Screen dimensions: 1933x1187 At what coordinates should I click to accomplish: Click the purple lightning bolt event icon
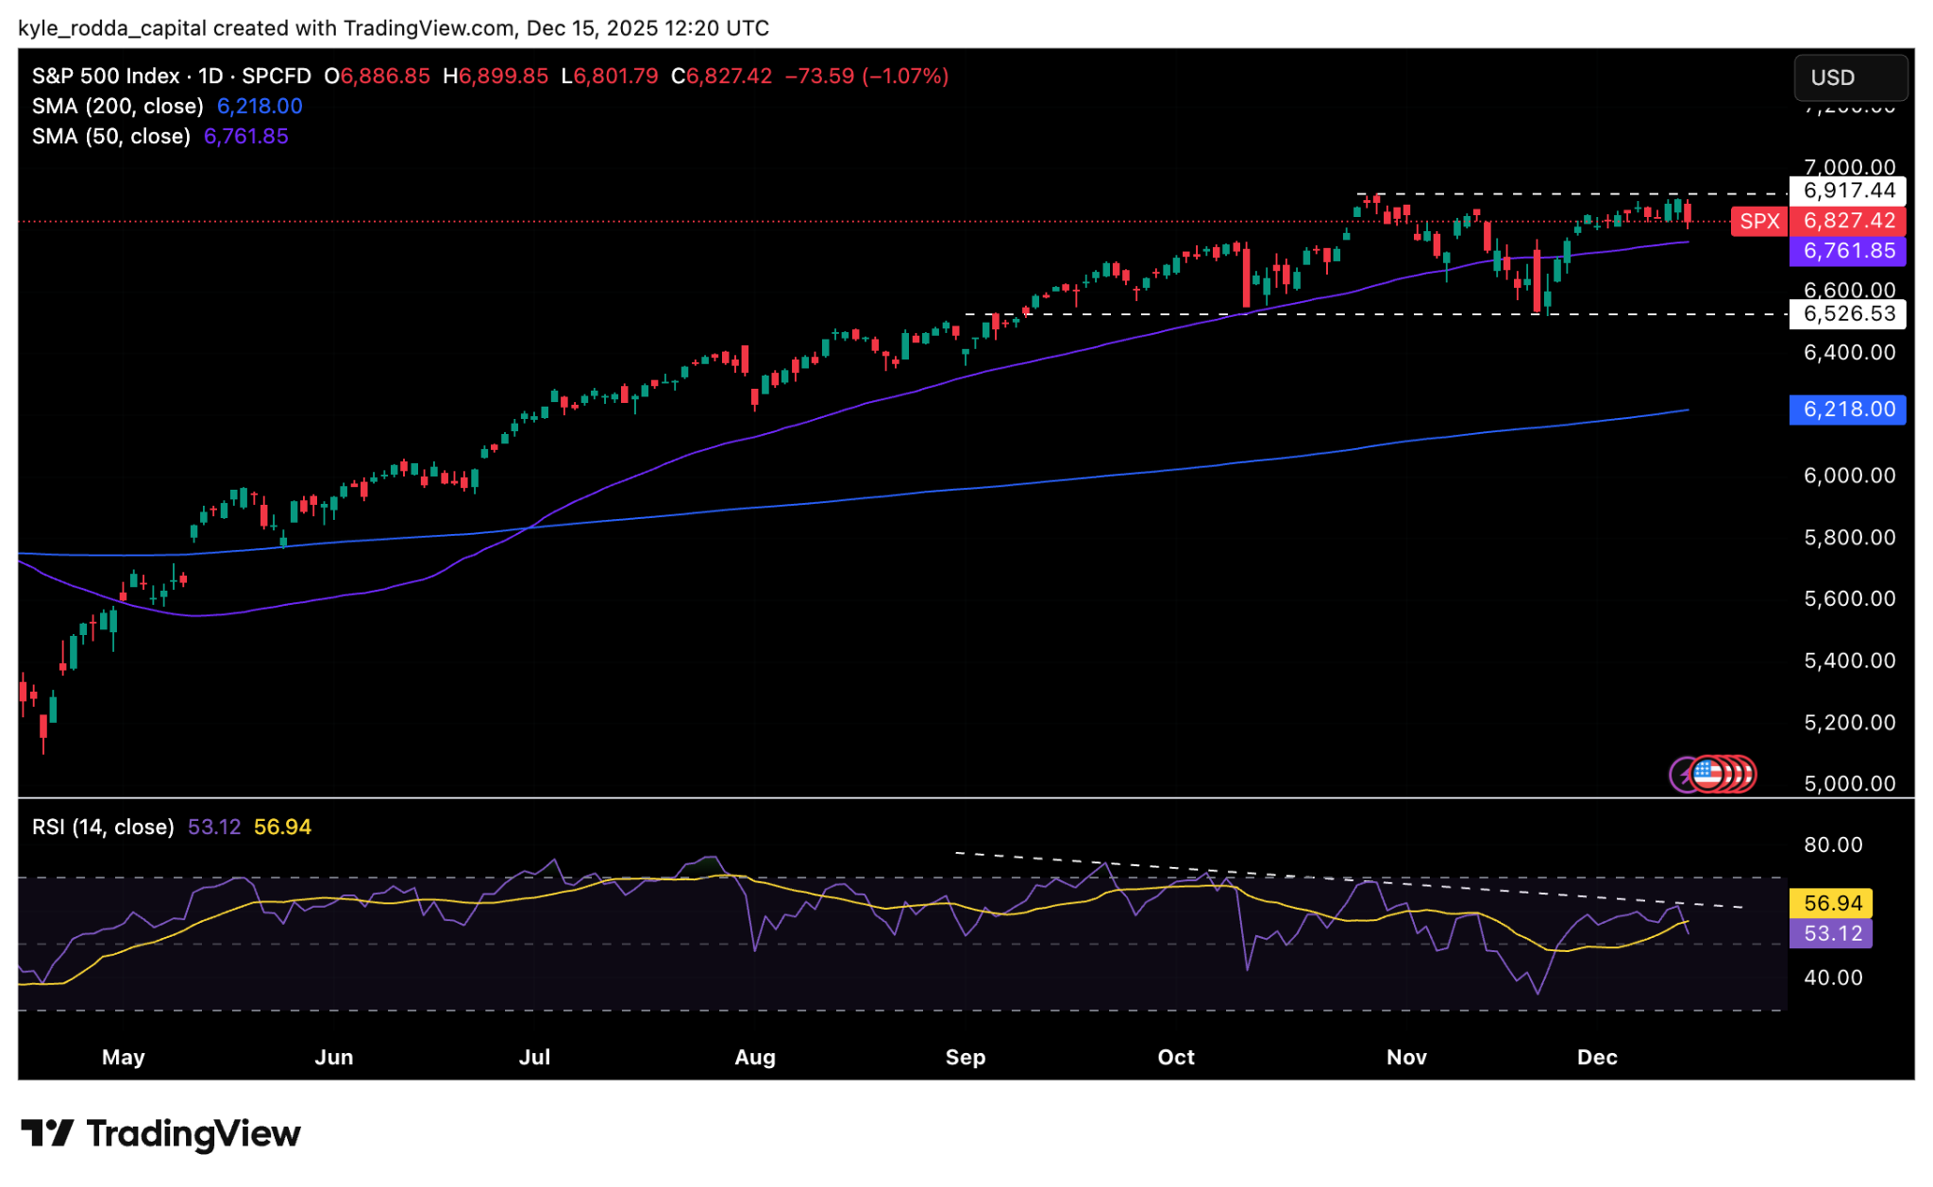(1682, 775)
